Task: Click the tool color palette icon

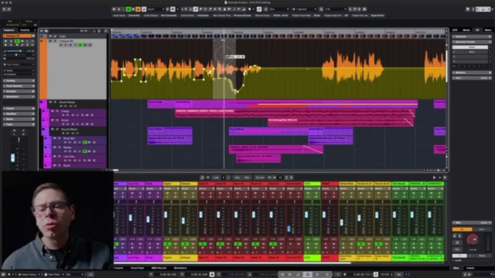Action: [x=249, y=9]
